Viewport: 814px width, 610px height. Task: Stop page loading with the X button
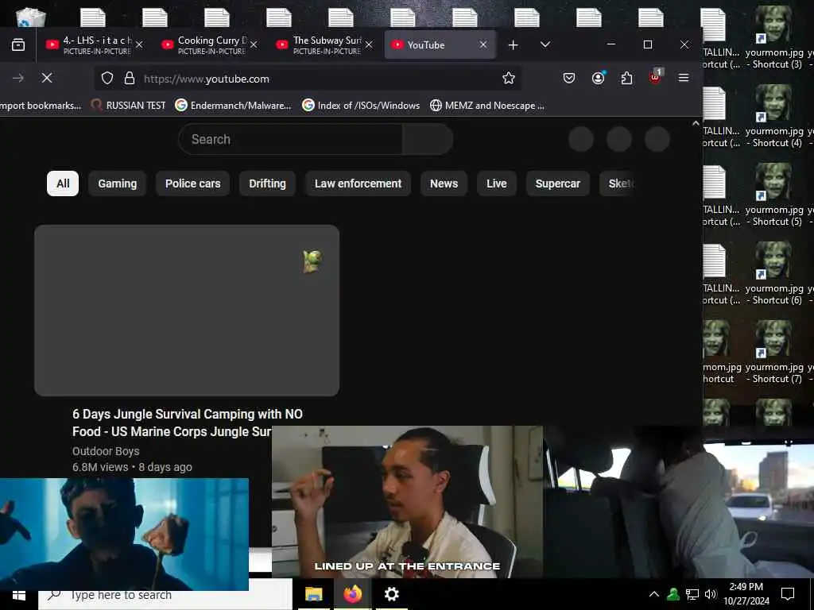tap(47, 78)
